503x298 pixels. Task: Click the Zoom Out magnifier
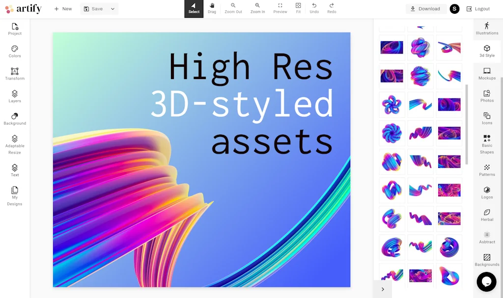[233, 8]
